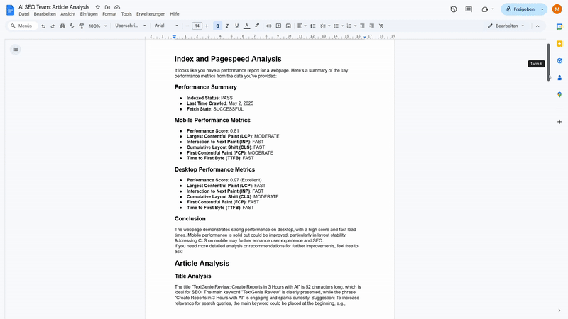Clear formatting
The height and width of the screenshot is (319, 568).
tap(381, 26)
